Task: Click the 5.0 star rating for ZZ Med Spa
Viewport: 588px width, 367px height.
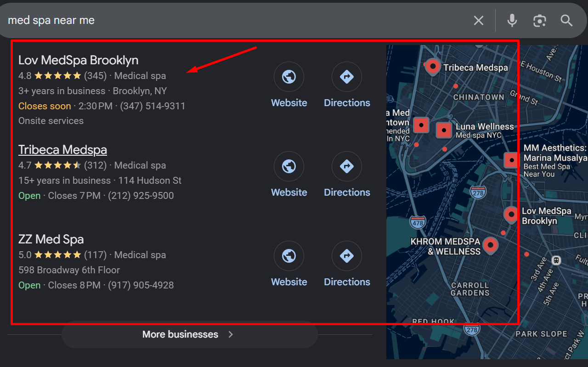Action: coord(50,254)
